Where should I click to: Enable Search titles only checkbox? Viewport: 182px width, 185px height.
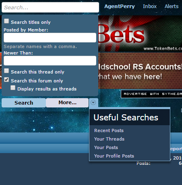6,21
